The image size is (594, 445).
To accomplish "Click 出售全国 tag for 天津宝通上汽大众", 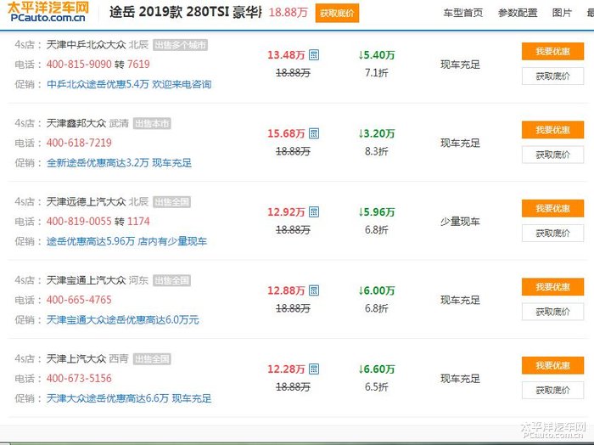I will [171, 280].
